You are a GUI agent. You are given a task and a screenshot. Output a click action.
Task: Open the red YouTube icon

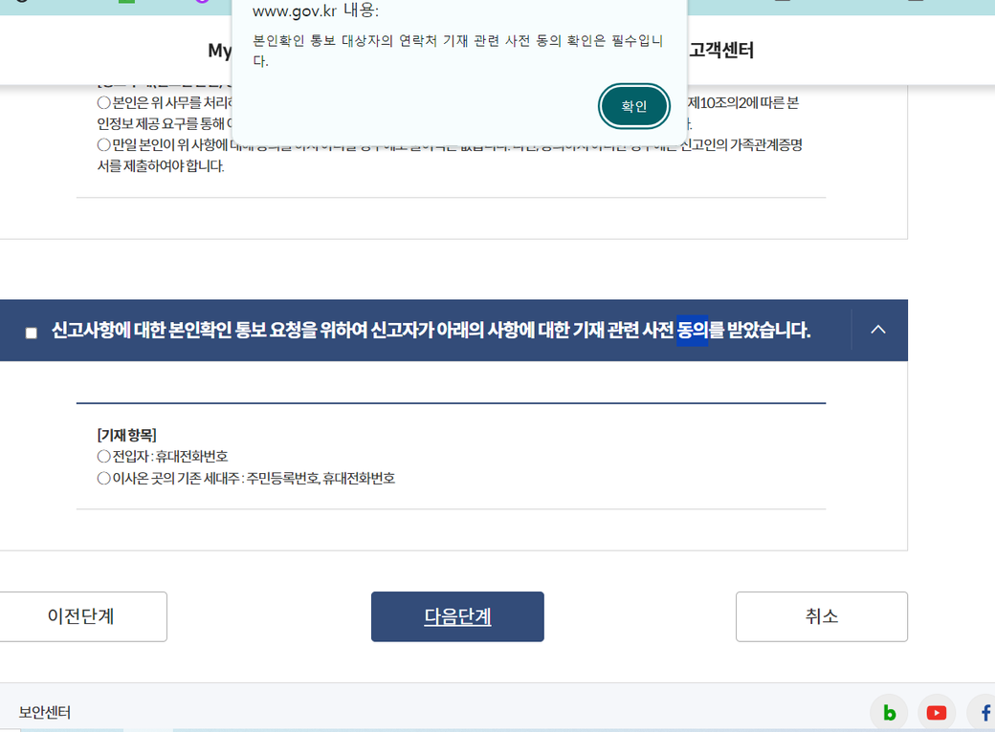tap(937, 712)
